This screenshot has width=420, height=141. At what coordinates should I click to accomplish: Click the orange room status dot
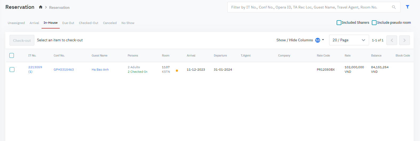(x=177, y=71)
